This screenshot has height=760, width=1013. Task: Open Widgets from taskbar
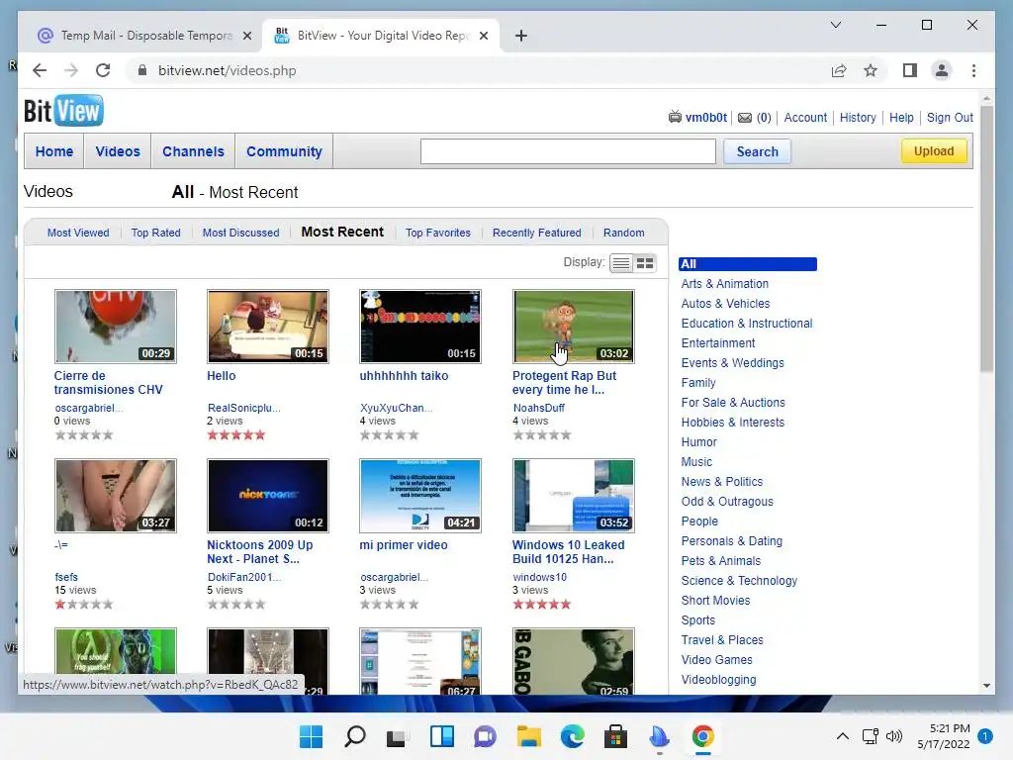[x=442, y=736]
